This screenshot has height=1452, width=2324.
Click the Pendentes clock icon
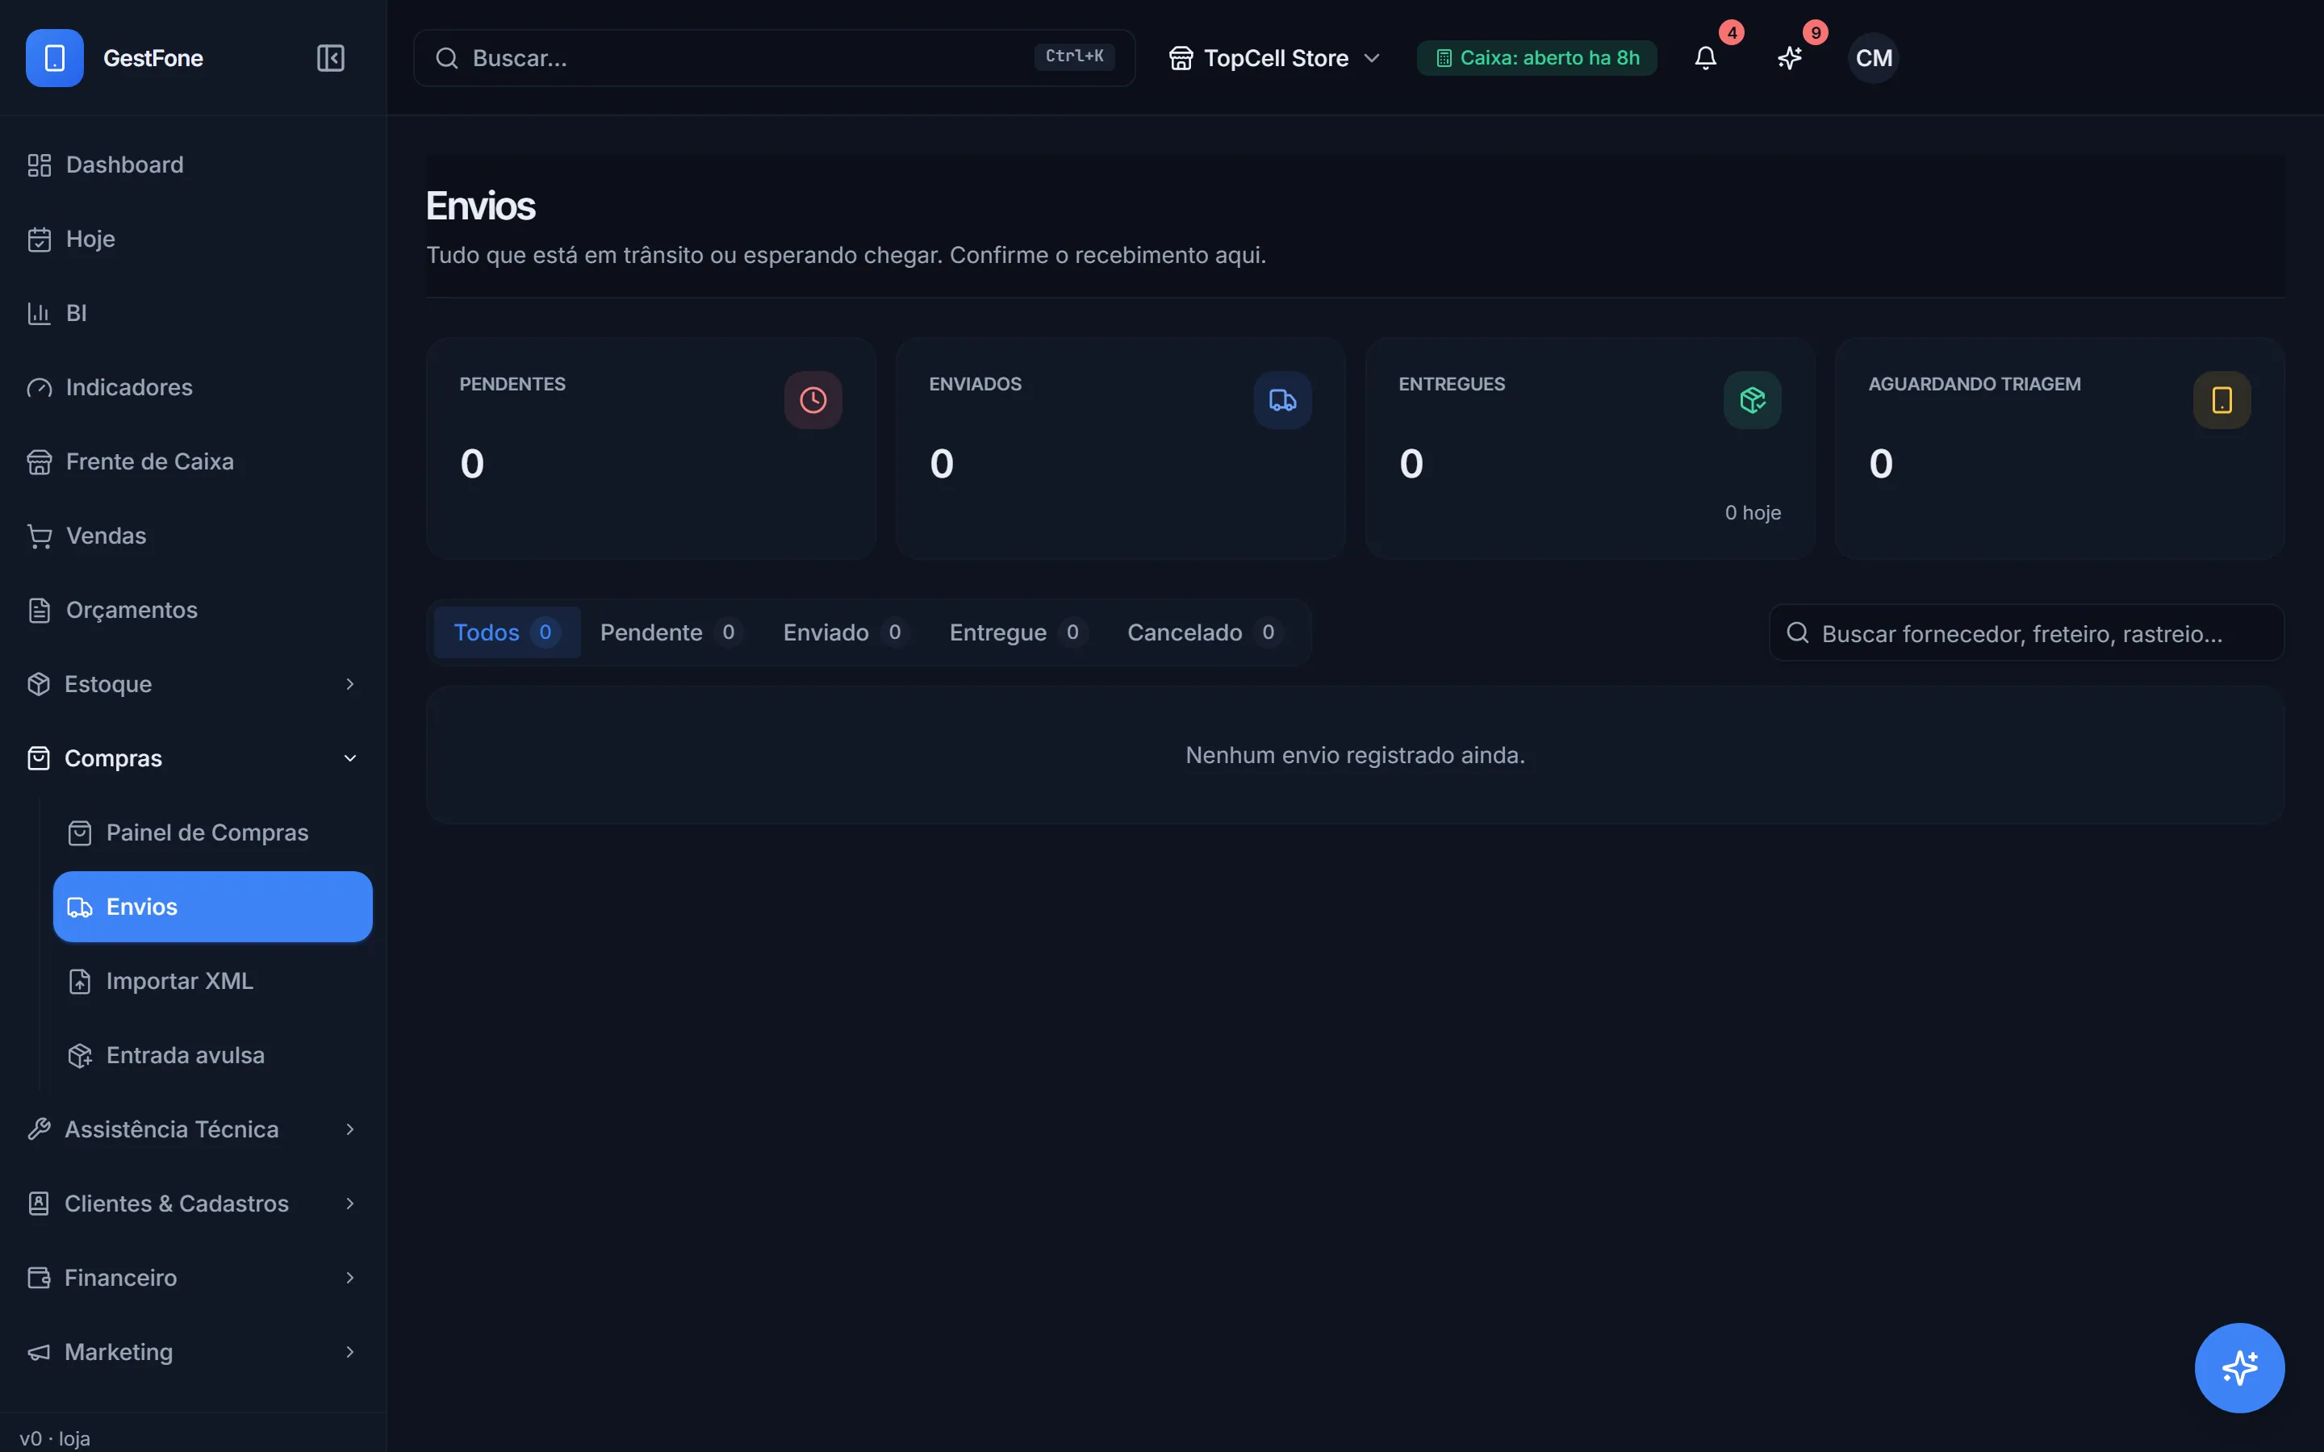[x=813, y=399]
